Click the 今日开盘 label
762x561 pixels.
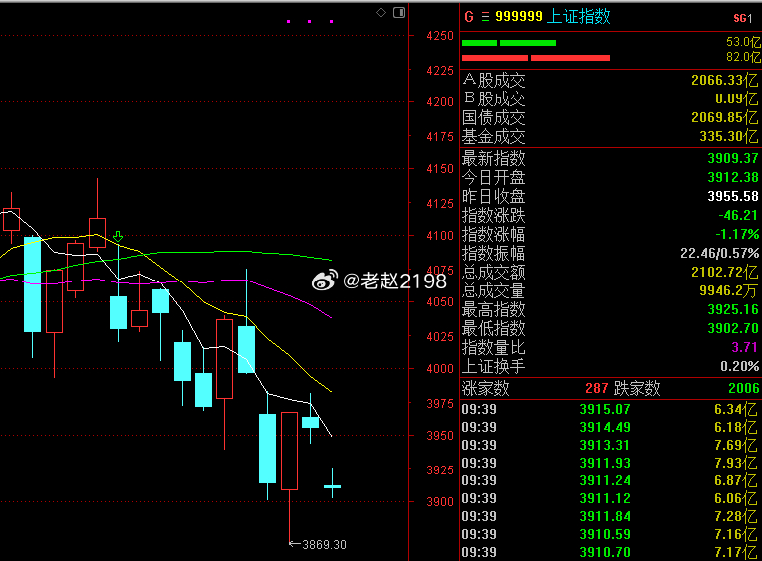pyautogui.click(x=494, y=178)
